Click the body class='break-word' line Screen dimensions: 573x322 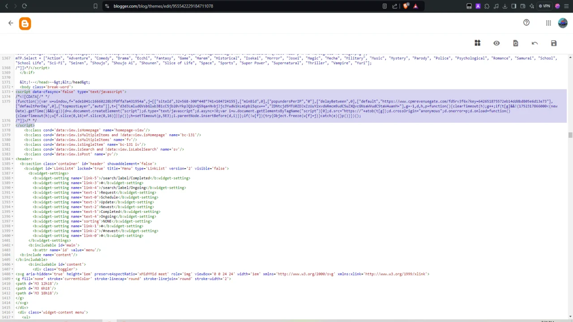(46, 87)
